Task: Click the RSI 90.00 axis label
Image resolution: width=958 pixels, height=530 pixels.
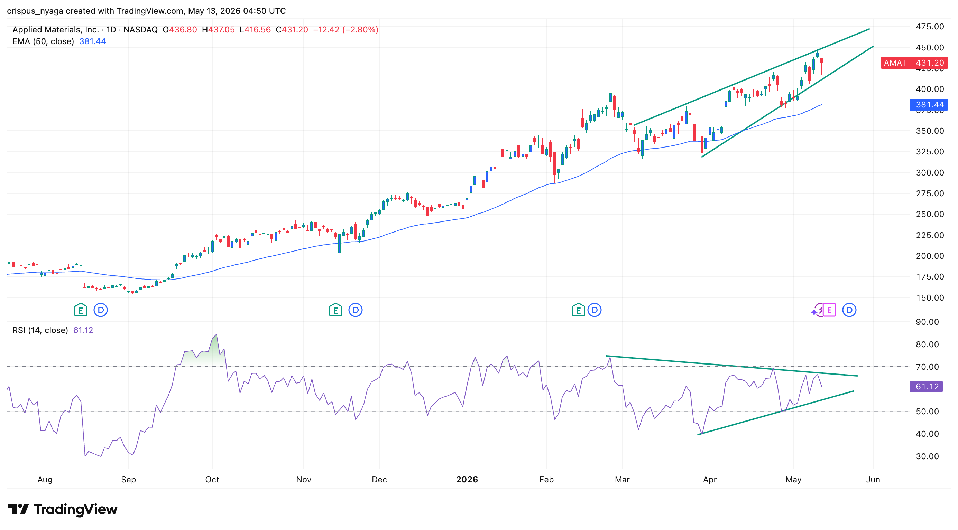Action: coord(927,322)
